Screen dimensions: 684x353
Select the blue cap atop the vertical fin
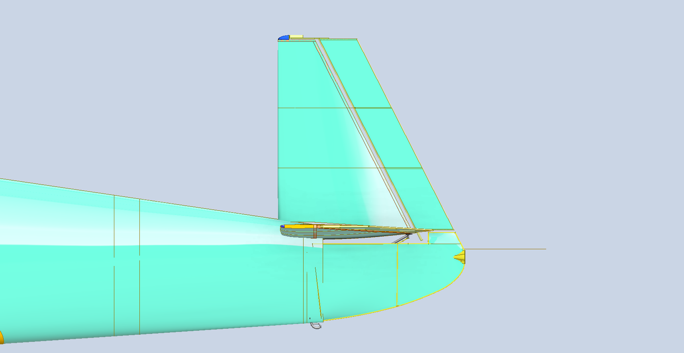(284, 38)
